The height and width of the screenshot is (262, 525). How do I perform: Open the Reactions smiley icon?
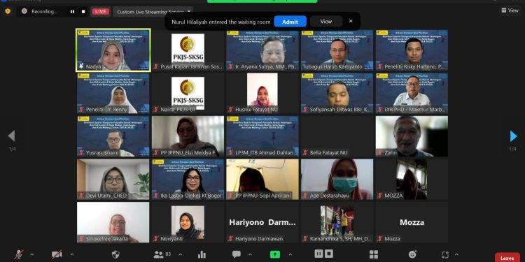pyautogui.click(x=413, y=254)
